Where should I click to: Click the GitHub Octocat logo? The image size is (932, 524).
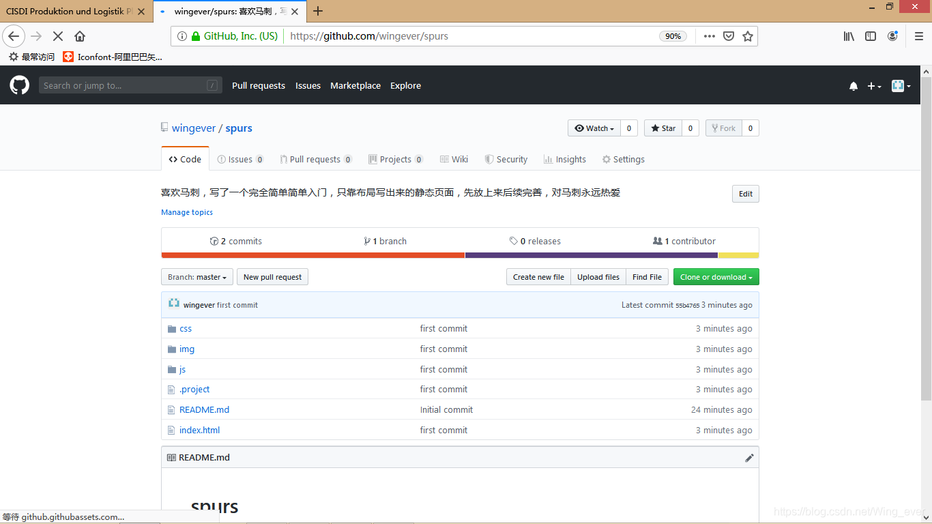point(20,85)
